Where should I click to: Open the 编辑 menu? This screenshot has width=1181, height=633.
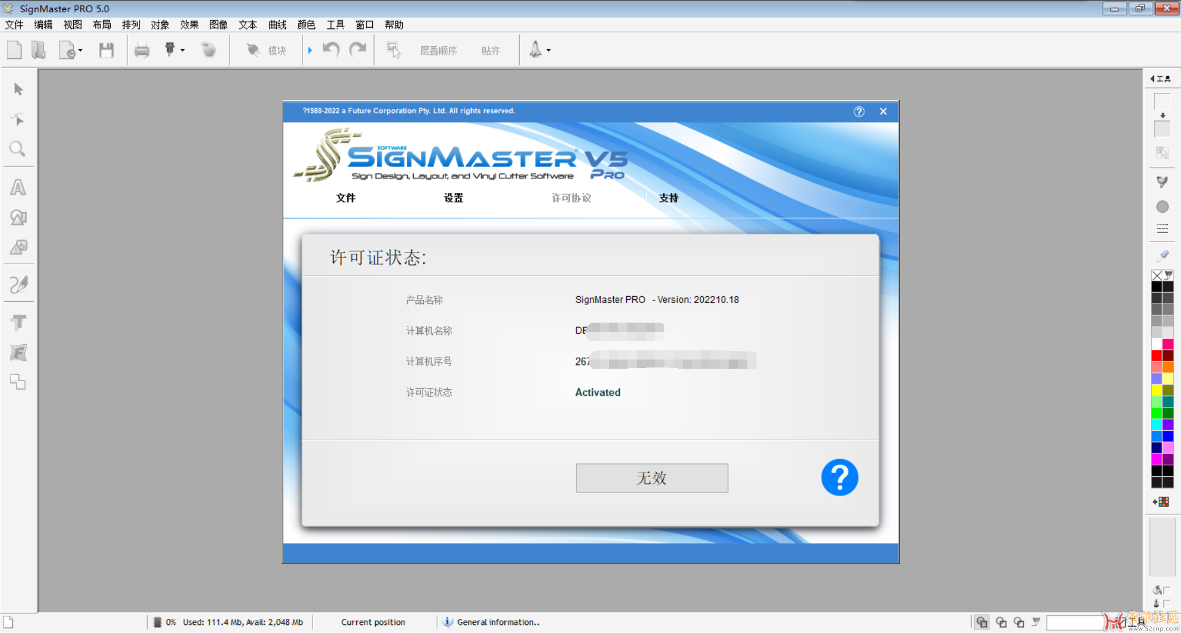pos(43,25)
